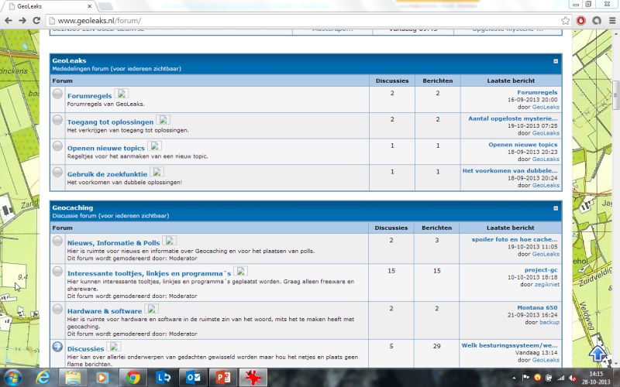Click broken image icon next to Openen nieuwe topics
The width and height of the screenshot is (620, 387).
[154, 146]
